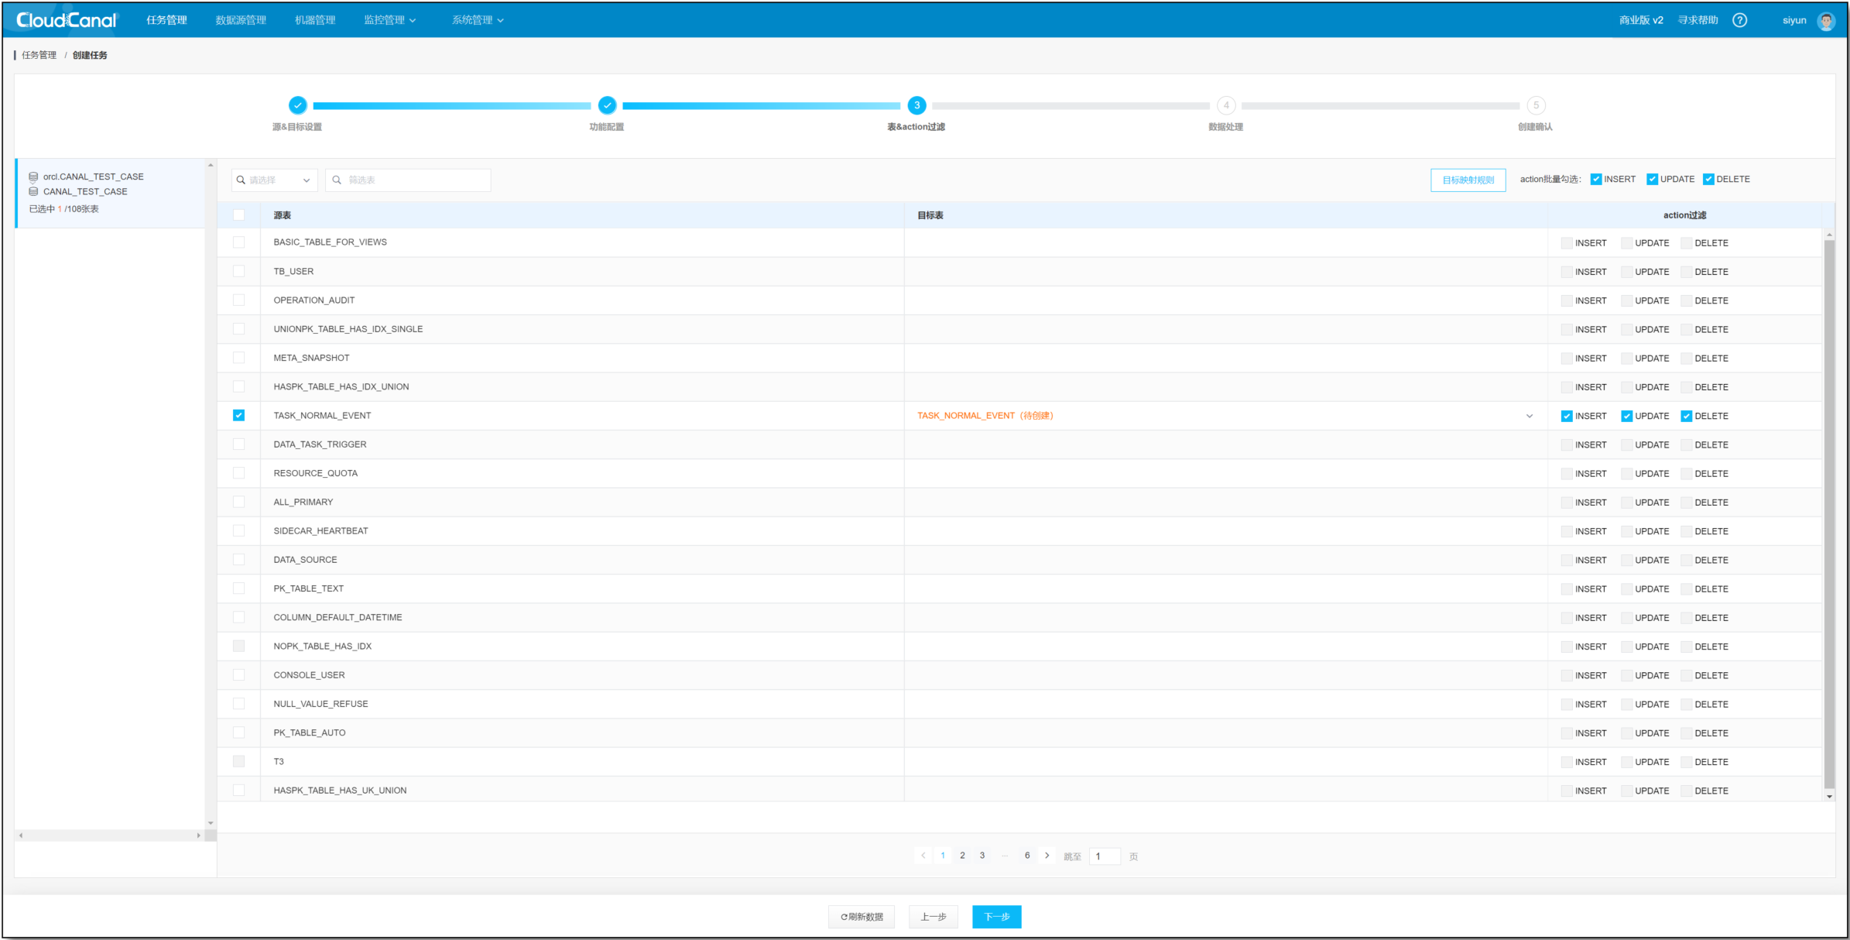Viewport: 1850px width, 940px height.
Task: Click the orcl.CANAL_TEST_CASE database icon
Action: [x=33, y=177]
